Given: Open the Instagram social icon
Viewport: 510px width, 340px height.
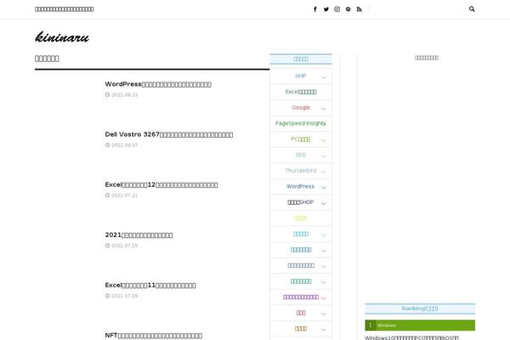Looking at the screenshot, I should (337, 9).
